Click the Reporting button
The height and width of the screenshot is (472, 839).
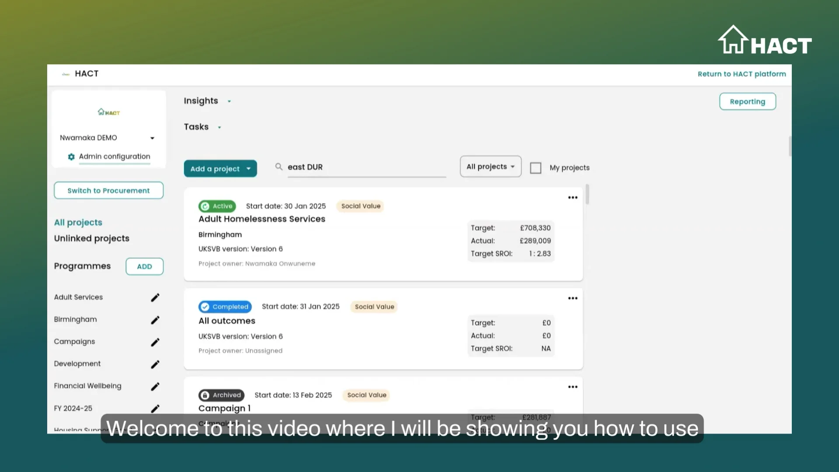click(x=748, y=101)
